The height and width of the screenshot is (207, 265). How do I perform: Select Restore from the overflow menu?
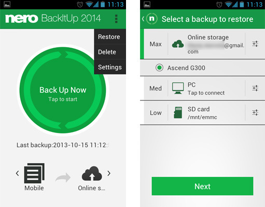[x=110, y=37]
